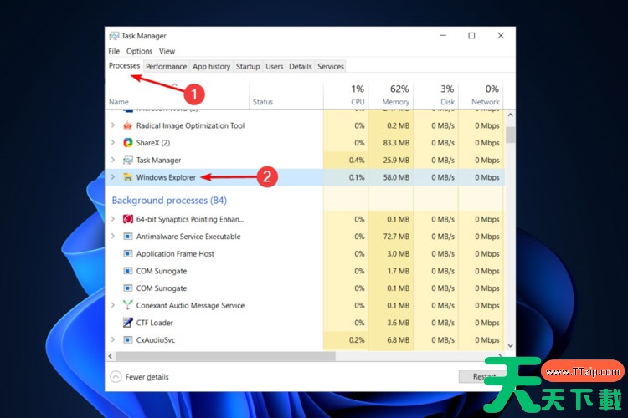This screenshot has width=628, height=418.
Task: Click the horizontal scrollbar thumb
Action: pos(225,356)
